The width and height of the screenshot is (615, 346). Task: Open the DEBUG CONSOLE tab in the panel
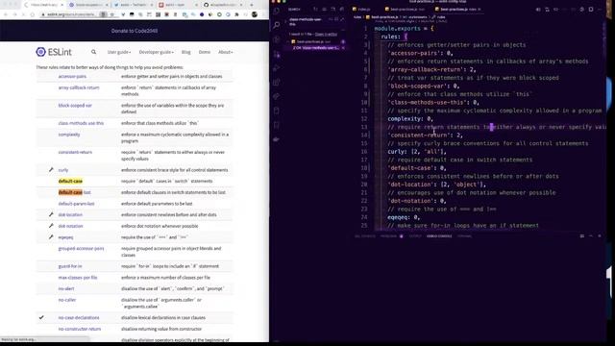pyautogui.click(x=439, y=236)
